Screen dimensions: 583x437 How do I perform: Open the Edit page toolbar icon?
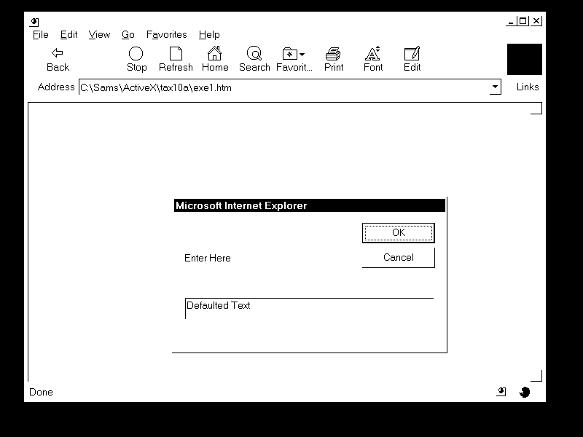[412, 53]
